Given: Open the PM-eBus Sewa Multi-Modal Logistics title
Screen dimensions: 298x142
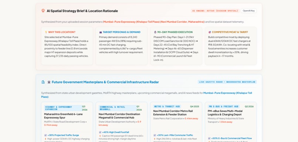Looking at the screenshot, I should point(225,113).
